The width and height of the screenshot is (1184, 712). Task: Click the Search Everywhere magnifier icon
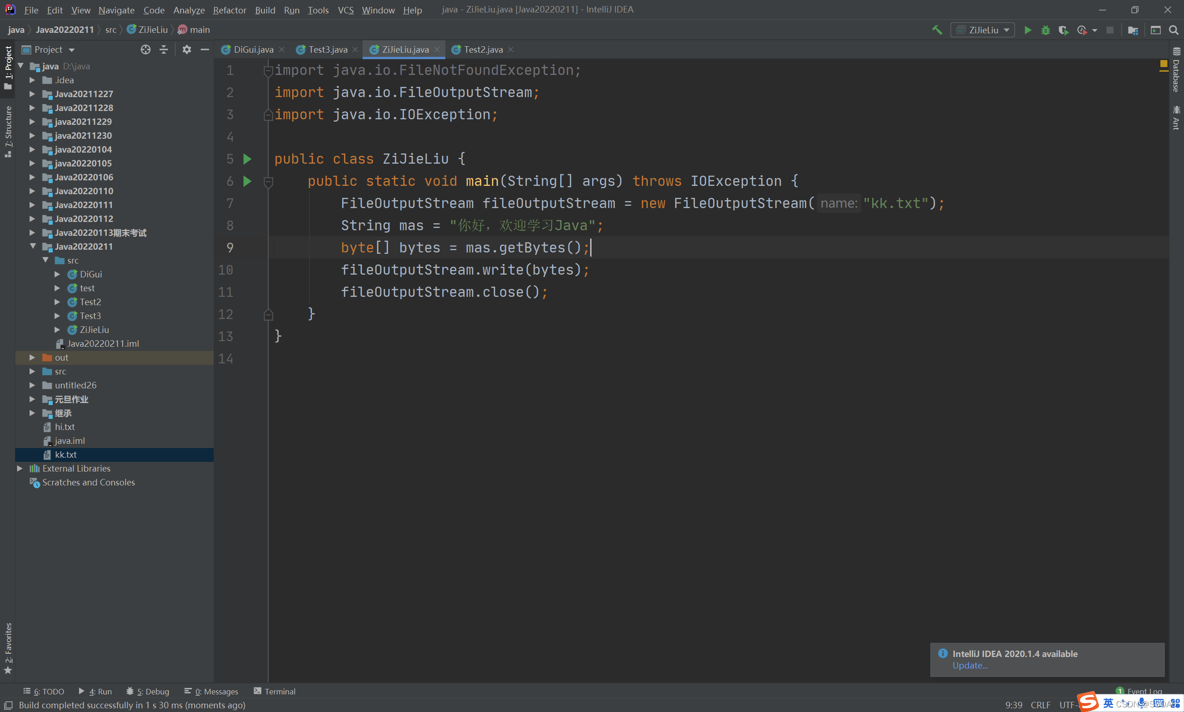1173,30
